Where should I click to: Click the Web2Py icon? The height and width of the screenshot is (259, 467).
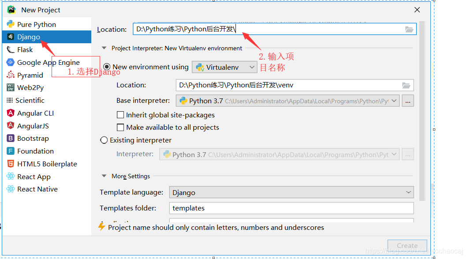[x=11, y=87]
